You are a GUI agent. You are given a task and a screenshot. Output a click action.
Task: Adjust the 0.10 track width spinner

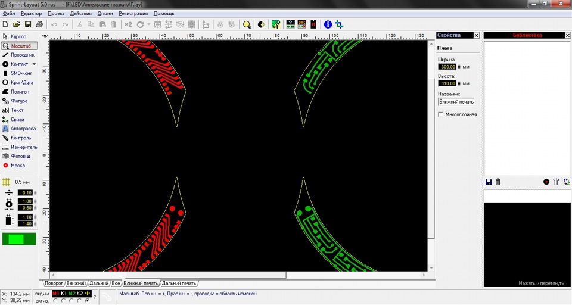point(35,192)
